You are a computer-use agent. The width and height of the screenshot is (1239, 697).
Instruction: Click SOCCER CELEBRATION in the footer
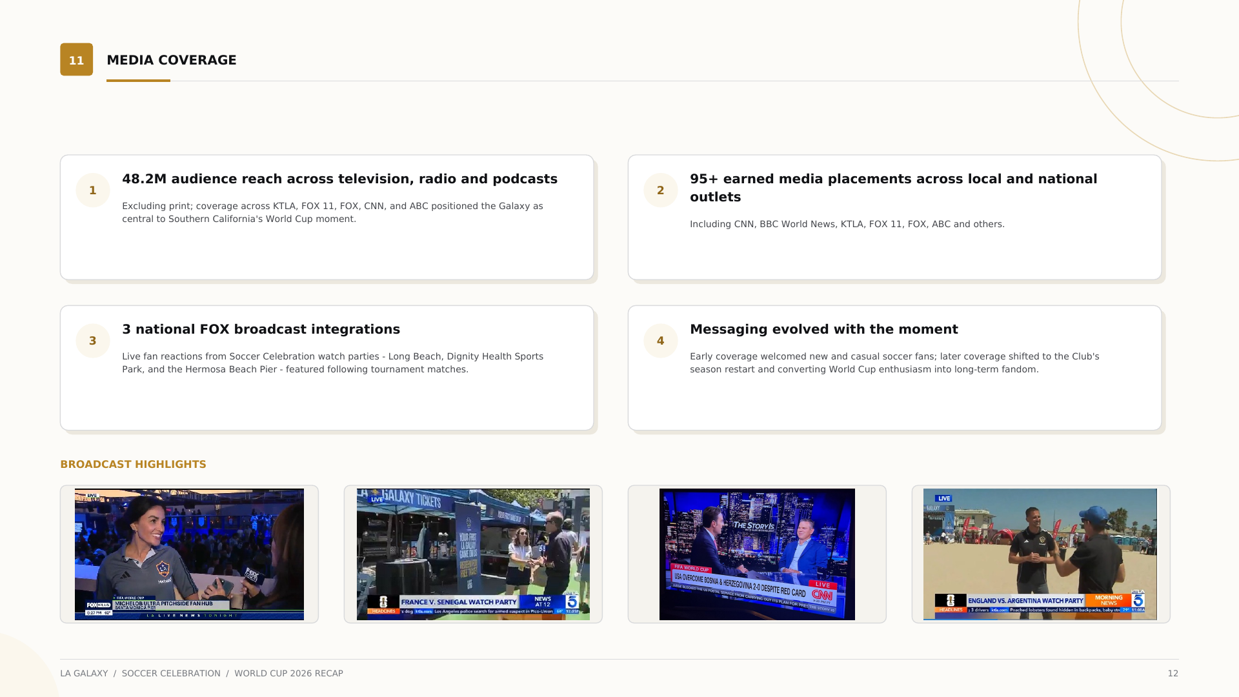tap(171, 673)
